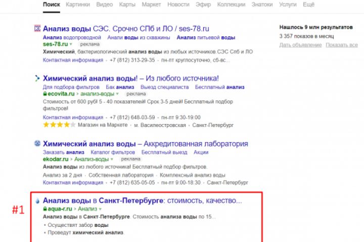The height and width of the screenshot is (242, 364).
Task: Click the Анализ-воды breadcrumb of ekodar.ru
Action: coord(92,159)
